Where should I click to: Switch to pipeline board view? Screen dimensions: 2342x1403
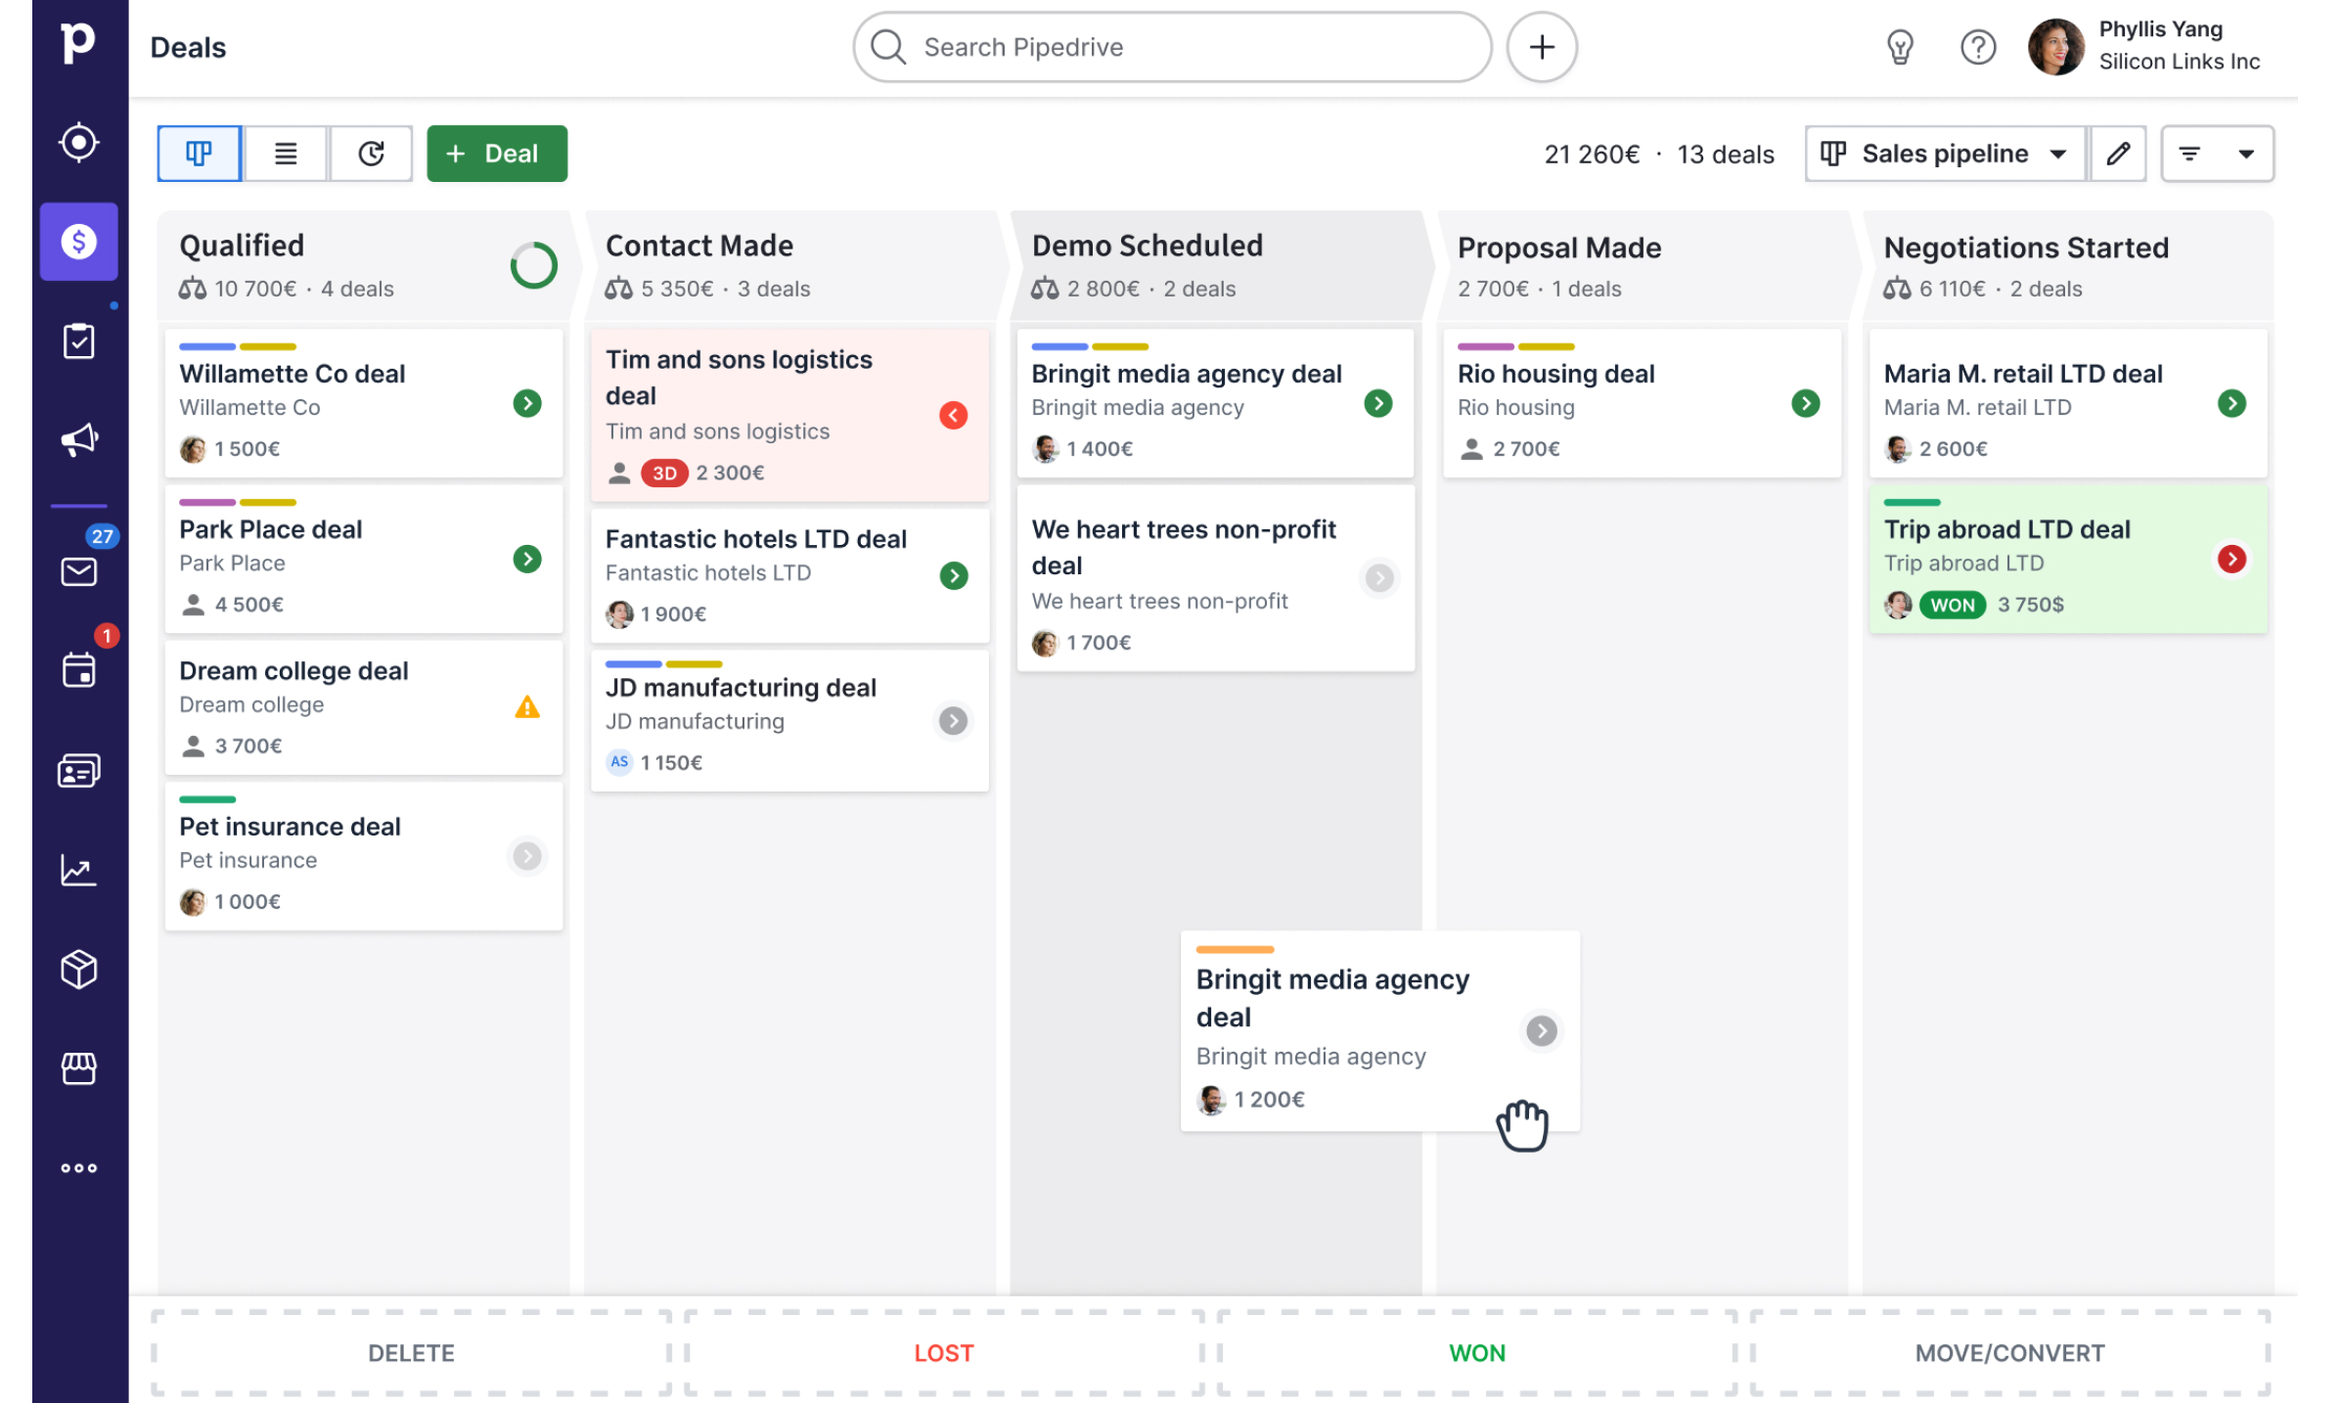point(200,154)
